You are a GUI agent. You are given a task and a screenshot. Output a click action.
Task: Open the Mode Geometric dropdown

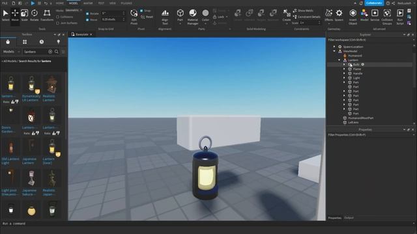(x=74, y=10)
